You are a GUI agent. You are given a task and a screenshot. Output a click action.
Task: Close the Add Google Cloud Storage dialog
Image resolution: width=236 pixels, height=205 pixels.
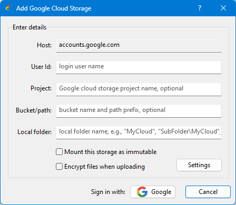pyautogui.click(x=223, y=8)
